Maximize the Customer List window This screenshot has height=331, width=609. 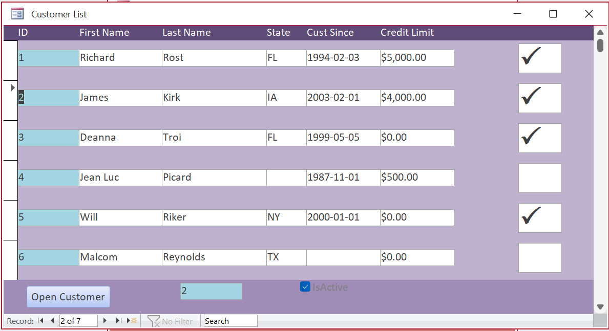pos(553,14)
